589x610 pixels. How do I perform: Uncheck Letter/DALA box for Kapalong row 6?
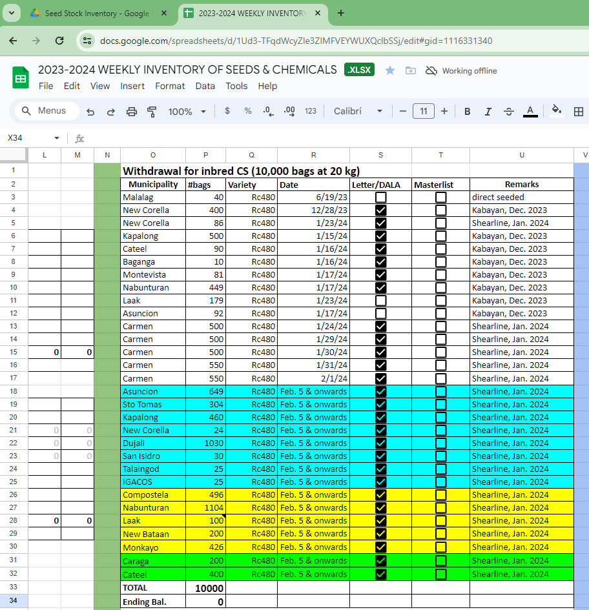[x=381, y=236]
